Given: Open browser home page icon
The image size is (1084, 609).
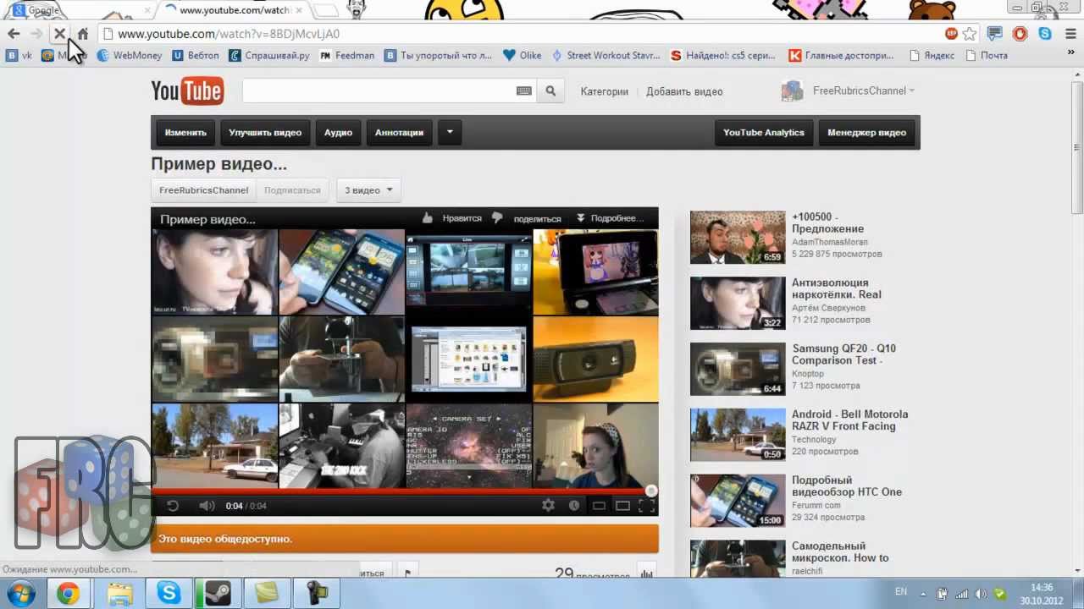Looking at the screenshot, I should coord(83,34).
